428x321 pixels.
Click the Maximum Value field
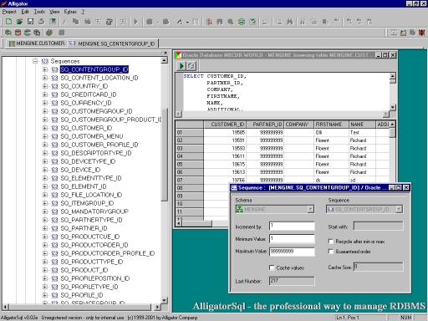pos(292,252)
